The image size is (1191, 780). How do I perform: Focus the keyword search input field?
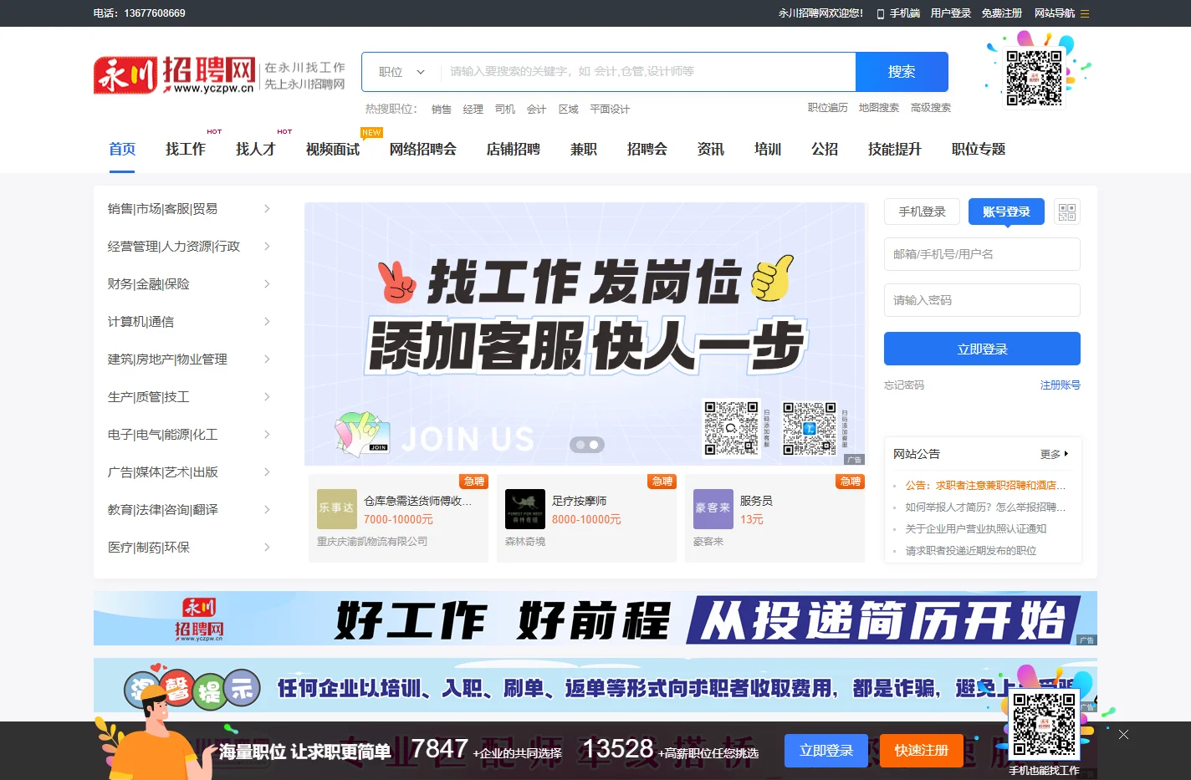647,72
